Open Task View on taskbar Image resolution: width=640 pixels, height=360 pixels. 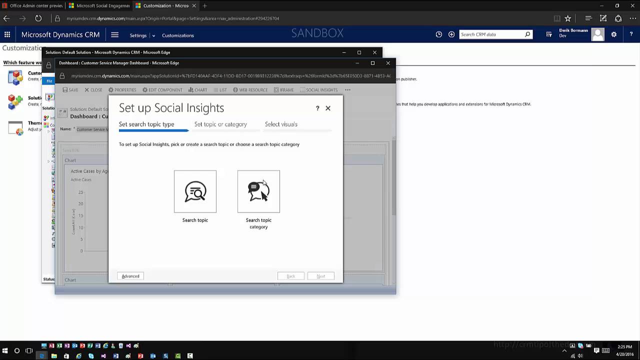click(x=29, y=350)
